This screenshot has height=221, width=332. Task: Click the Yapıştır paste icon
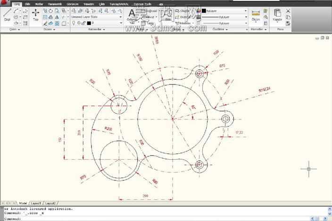tap(277, 15)
